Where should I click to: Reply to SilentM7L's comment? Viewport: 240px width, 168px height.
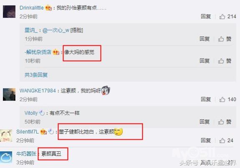(x=206, y=140)
